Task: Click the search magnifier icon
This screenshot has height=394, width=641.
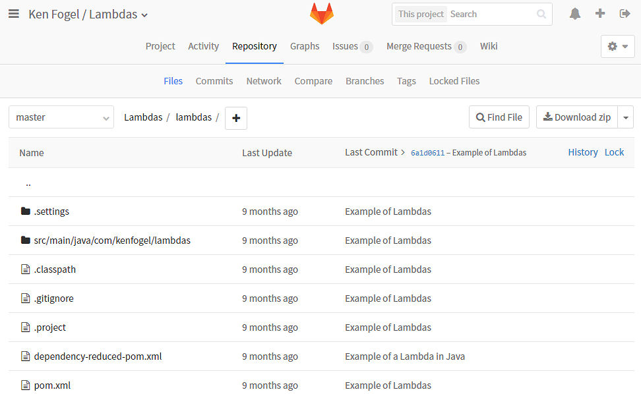Action: [x=541, y=14]
